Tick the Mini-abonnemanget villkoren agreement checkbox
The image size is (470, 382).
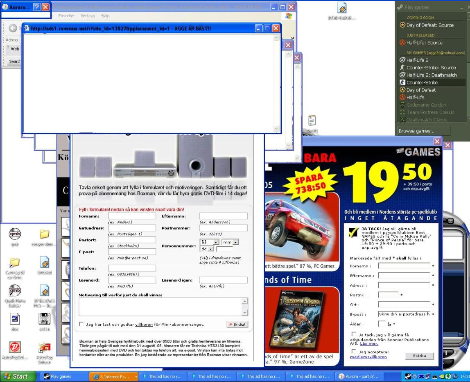click(x=81, y=324)
